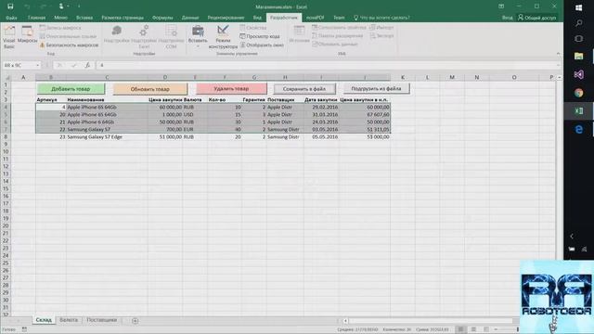Select column K header
This screenshot has height=334, width=594.
click(402, 77)
